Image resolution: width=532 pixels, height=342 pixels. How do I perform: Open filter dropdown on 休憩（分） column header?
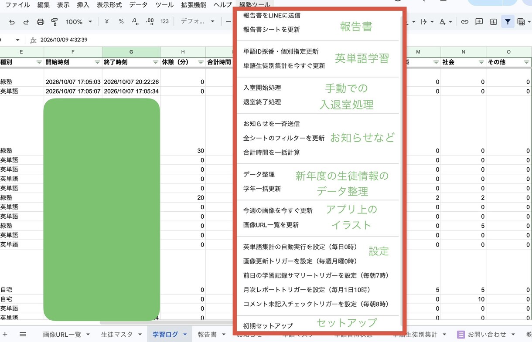coord(201,62)
